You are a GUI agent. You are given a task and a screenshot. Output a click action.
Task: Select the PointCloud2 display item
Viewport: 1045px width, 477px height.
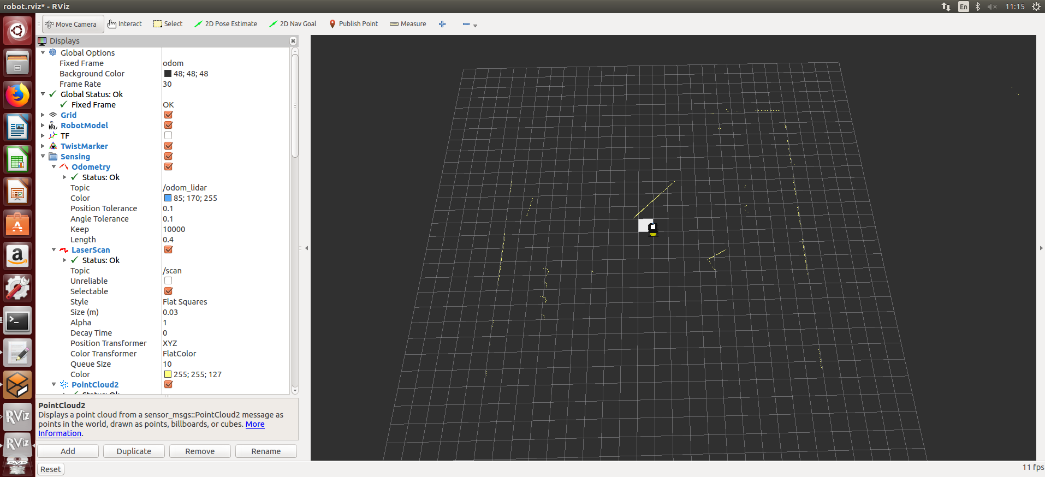click(x=95, y=385)
